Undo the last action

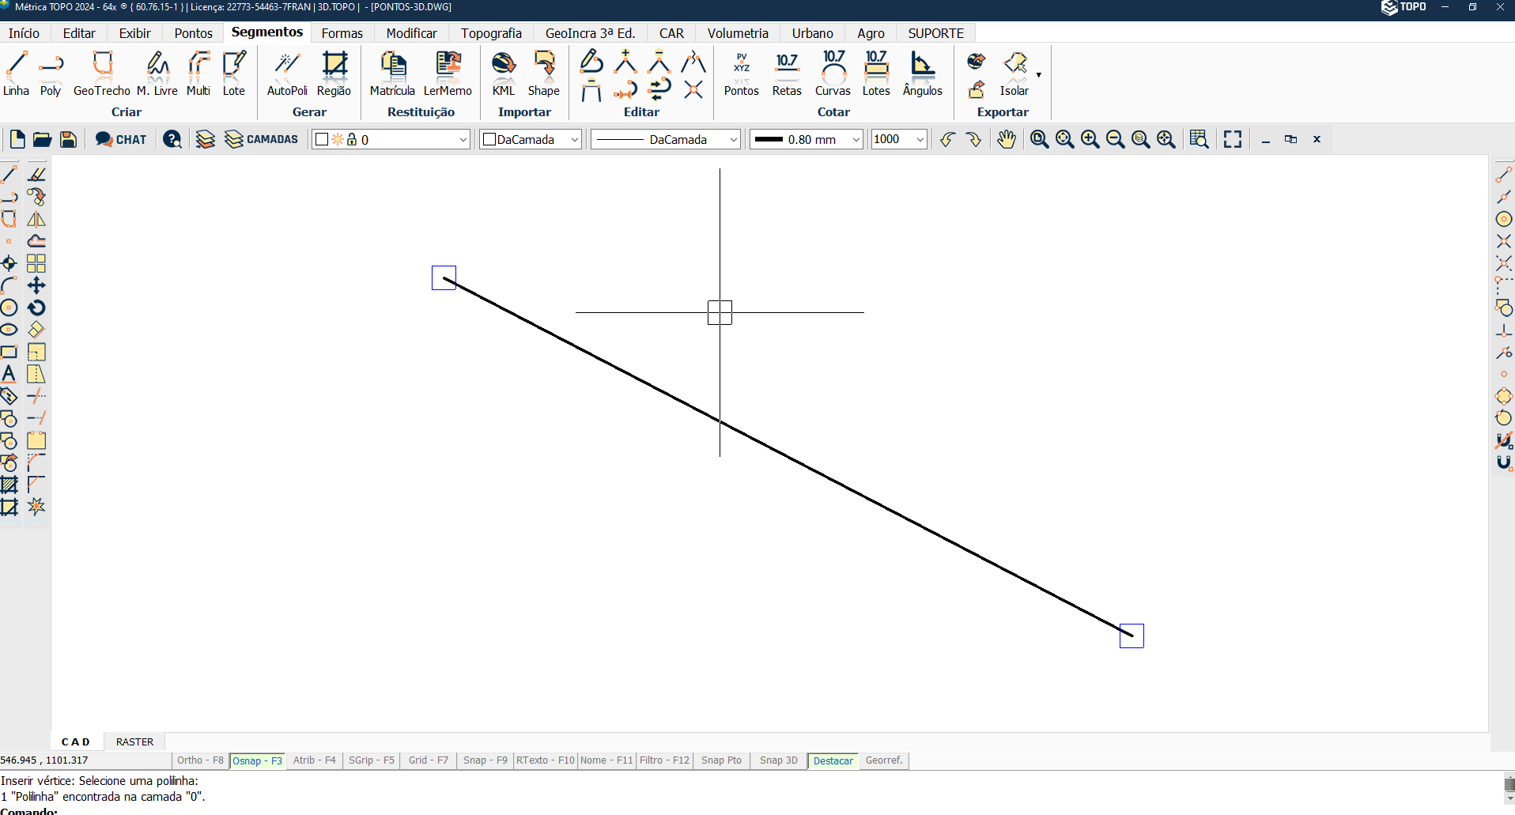click(x=947, y=139)
